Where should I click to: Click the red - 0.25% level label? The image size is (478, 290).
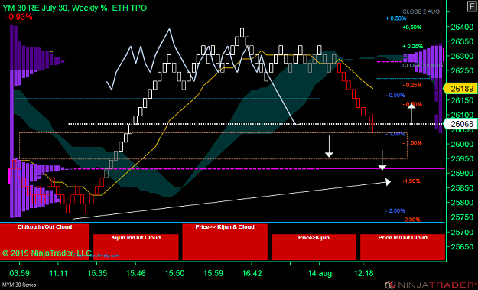click(412, 85)
